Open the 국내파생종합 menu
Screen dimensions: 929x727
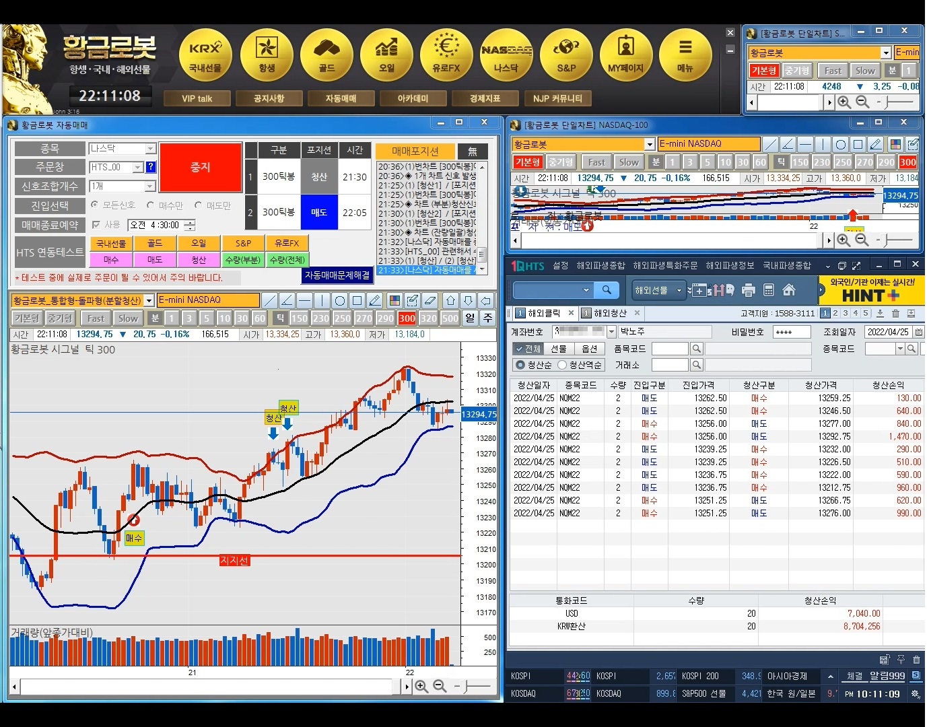click(x=787, y=266)
